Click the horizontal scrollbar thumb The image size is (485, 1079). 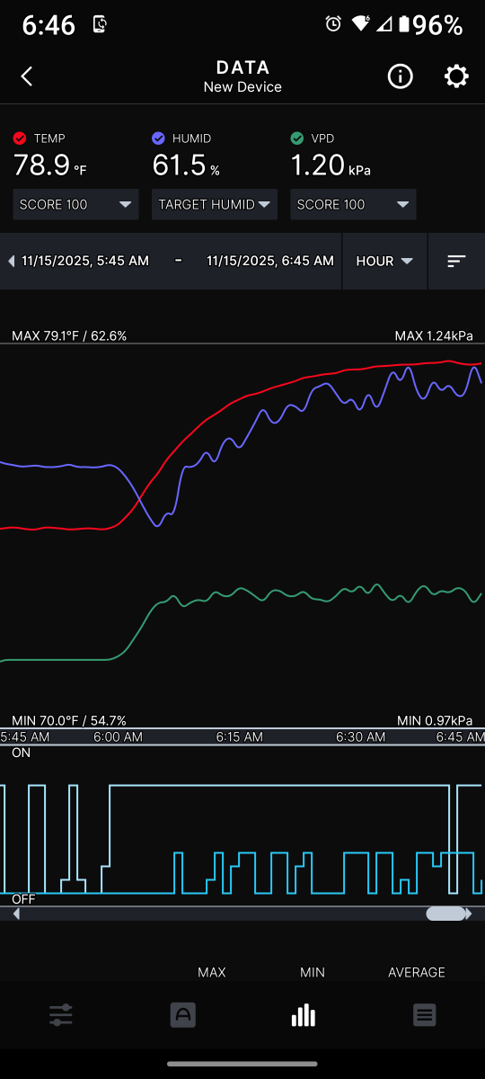445,914
